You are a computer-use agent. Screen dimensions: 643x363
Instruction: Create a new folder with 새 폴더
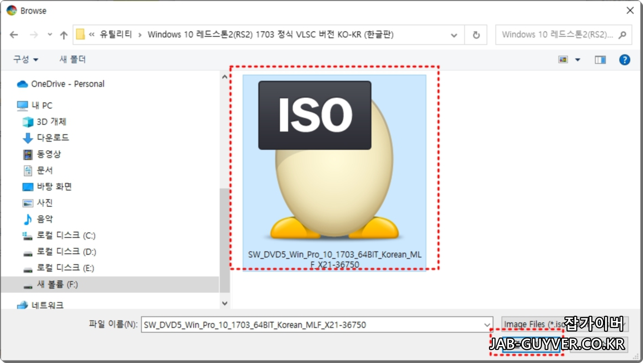(x=73, y=59)
